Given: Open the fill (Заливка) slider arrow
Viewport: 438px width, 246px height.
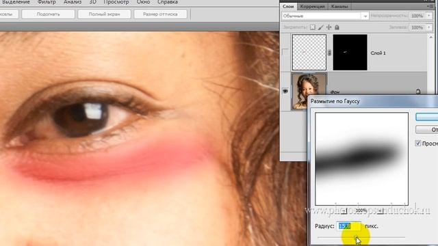Looking at the screenshot, I should click(x=429, y=27).
